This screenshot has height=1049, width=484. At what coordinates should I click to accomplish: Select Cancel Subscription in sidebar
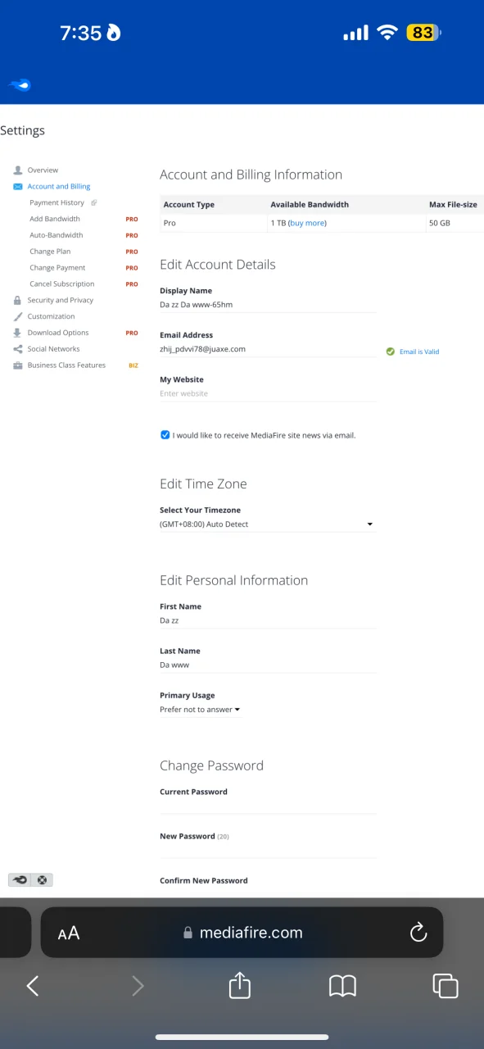point(61,284)
